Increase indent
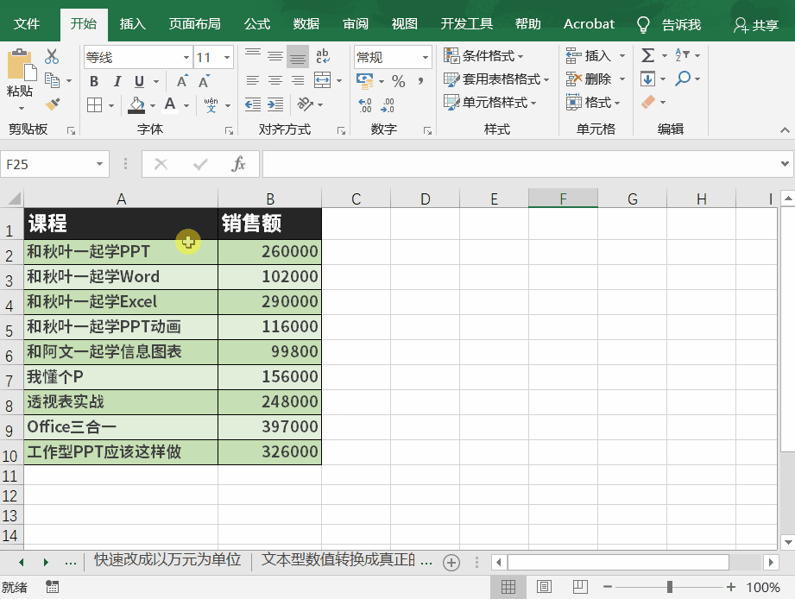This screenshot has width=795, height=599. tap(275, 104)
